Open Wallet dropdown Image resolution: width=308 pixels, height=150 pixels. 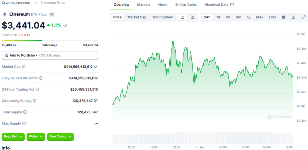[x=36, y=137]
